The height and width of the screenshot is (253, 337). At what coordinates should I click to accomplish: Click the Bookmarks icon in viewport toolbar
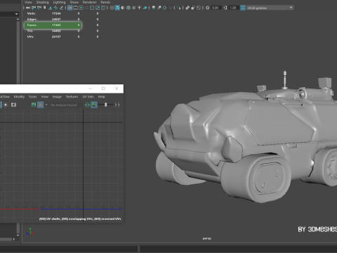45,8
